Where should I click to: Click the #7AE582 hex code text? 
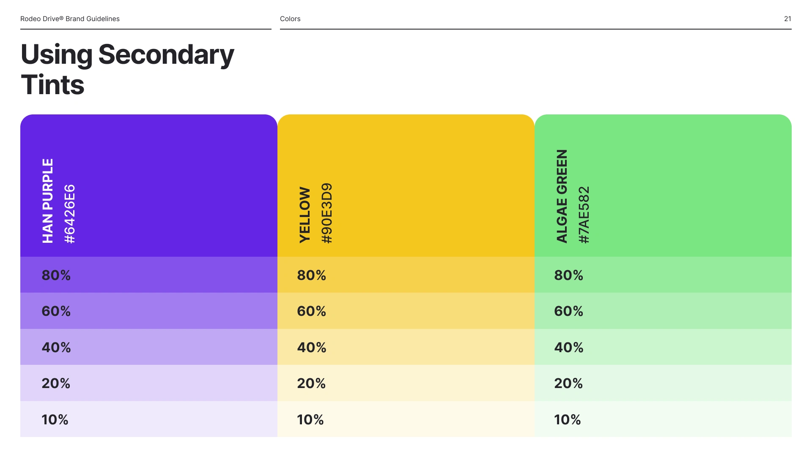point(584,215)
